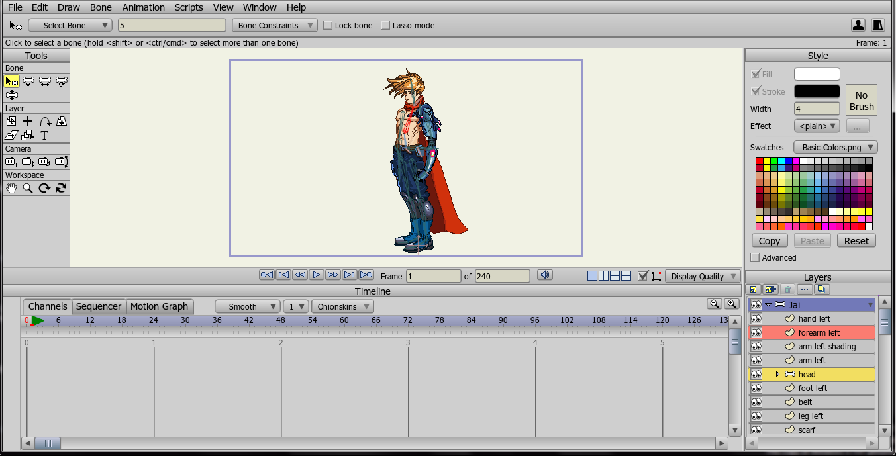The image size is (896, 456).
Task: Click the No Brush button
Action: (x=862, y=101)
